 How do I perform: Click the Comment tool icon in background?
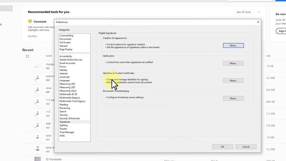point(30,21)
